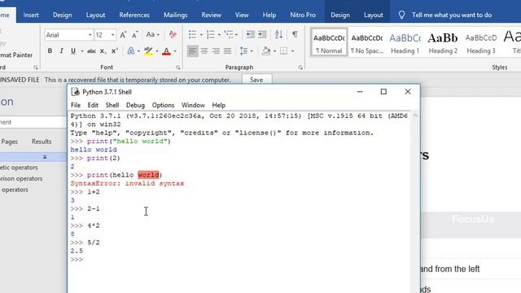Toggle subscript formatting

[x=103, y=50]
